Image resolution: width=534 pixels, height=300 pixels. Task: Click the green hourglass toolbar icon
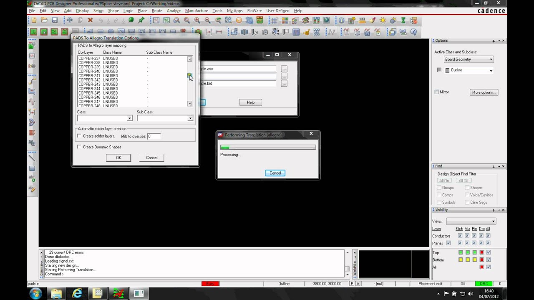coord(403,20)
